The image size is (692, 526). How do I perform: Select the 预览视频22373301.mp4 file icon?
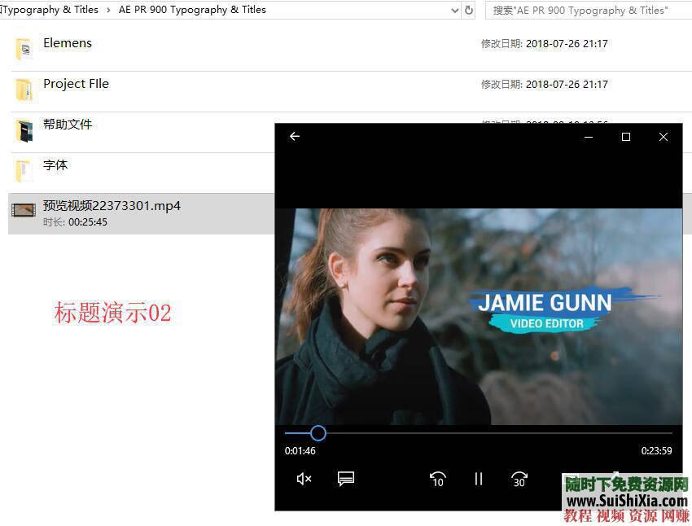[23, 211]
